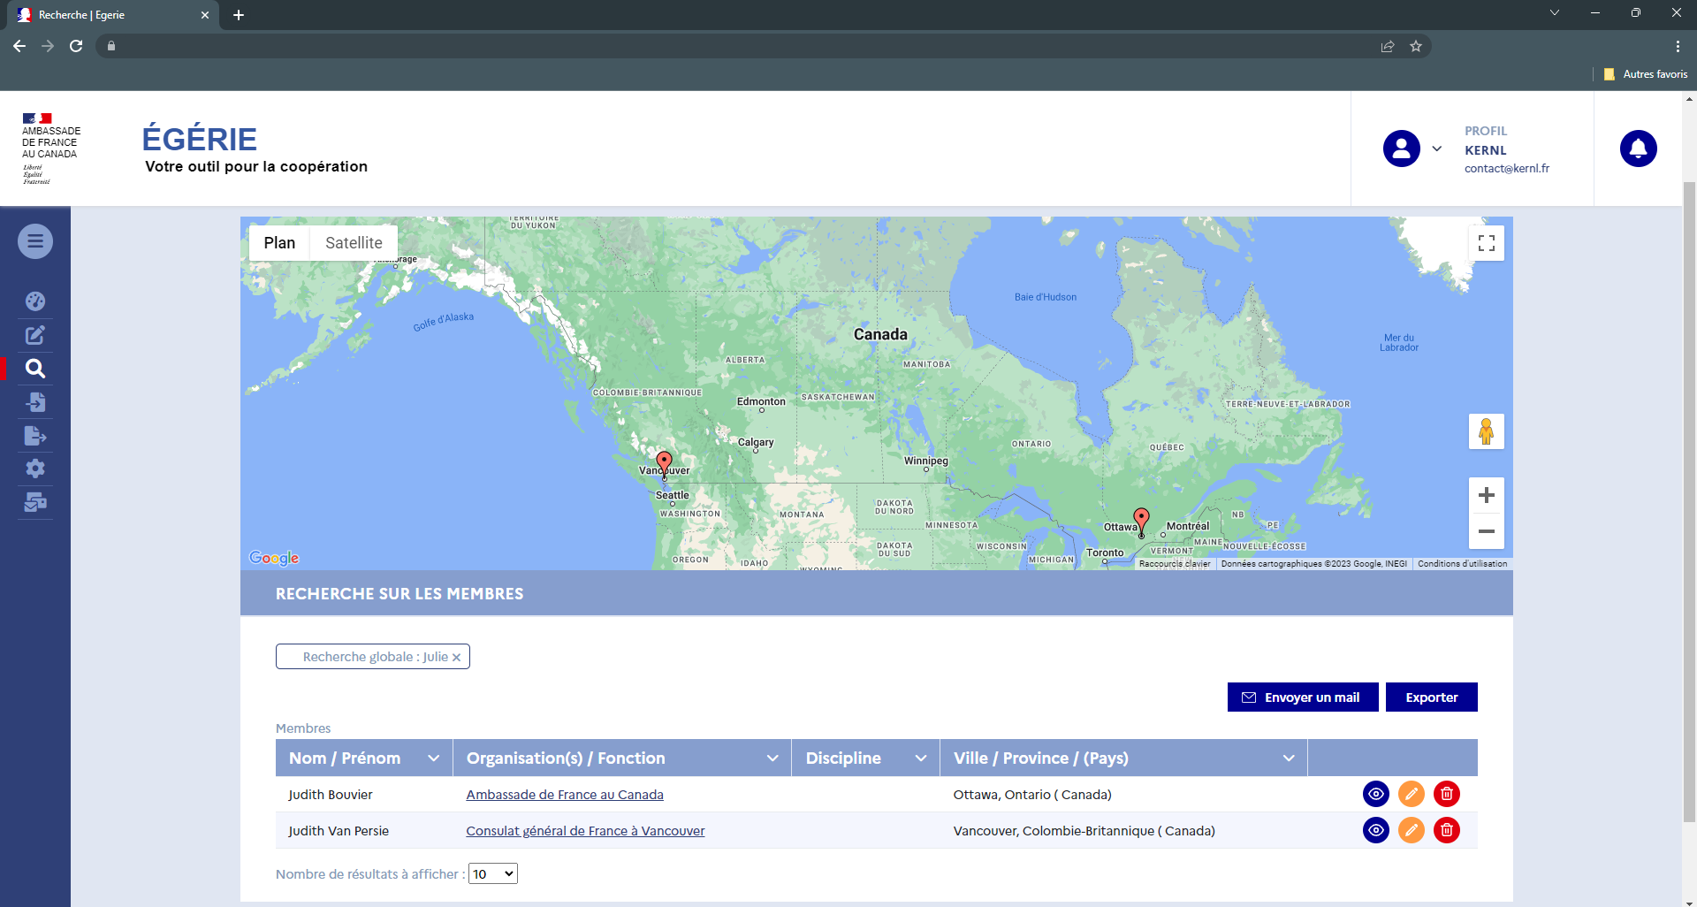Open settings gear icon in sidebar
1697x907 pixels.
(35, 469)
